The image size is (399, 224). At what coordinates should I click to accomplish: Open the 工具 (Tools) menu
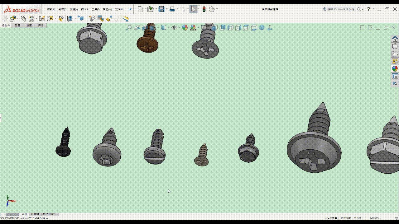95,9
